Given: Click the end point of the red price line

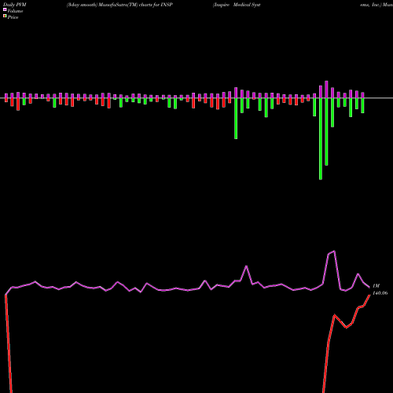Looking at the screenshot, I should coord(369,295).
